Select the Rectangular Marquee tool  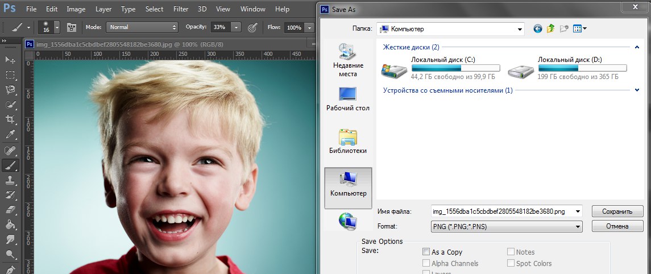coord(10,75)
